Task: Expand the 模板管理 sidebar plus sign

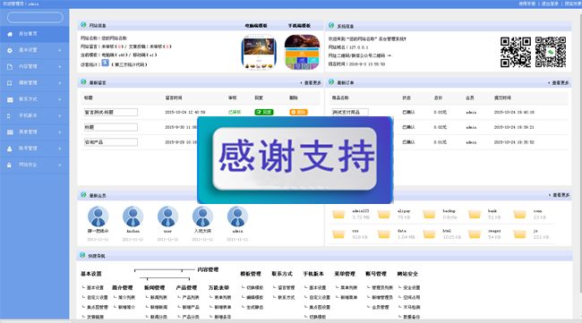Action: tap(60, 83)
